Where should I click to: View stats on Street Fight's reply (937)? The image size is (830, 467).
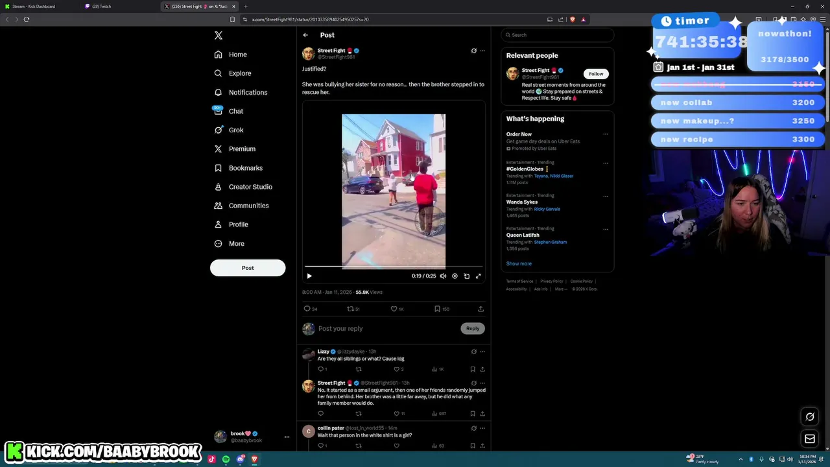tap(439, 413)
